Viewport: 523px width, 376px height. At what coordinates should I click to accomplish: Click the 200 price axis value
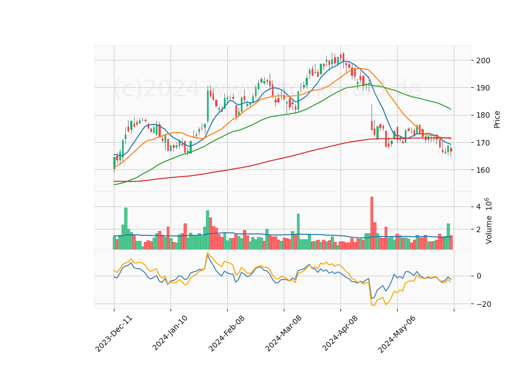pyautogui.click(x=483, y=60)
